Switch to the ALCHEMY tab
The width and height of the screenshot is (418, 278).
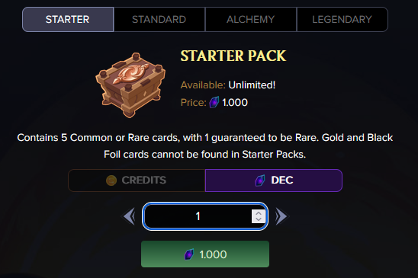click(251, 20)
